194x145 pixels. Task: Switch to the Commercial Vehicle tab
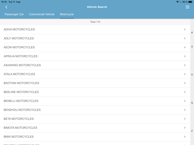pyautogui.click(x=42, y=14)
